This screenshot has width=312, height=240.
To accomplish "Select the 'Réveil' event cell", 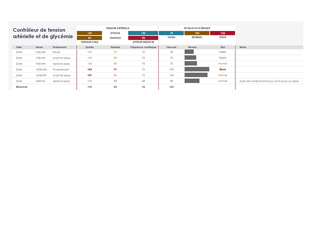I will click(x=56, y=52).
